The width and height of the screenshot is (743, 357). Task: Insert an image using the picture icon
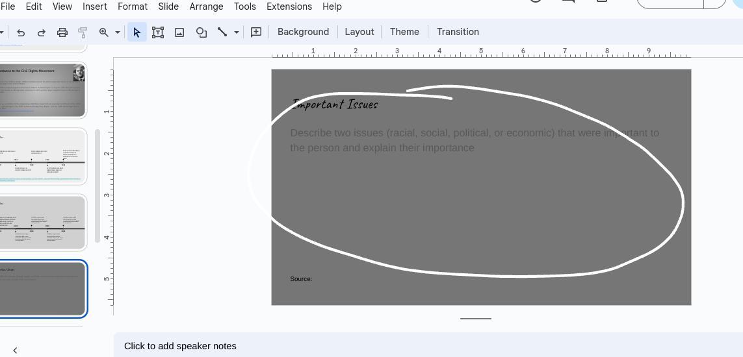(179, 32)
